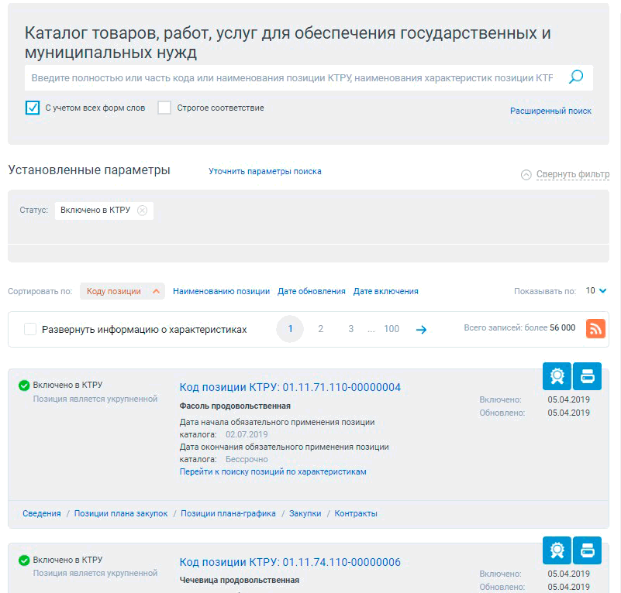Enable 'Строгое соответствие' checkbox
The image size is (621, 593).
coord(164,108)
